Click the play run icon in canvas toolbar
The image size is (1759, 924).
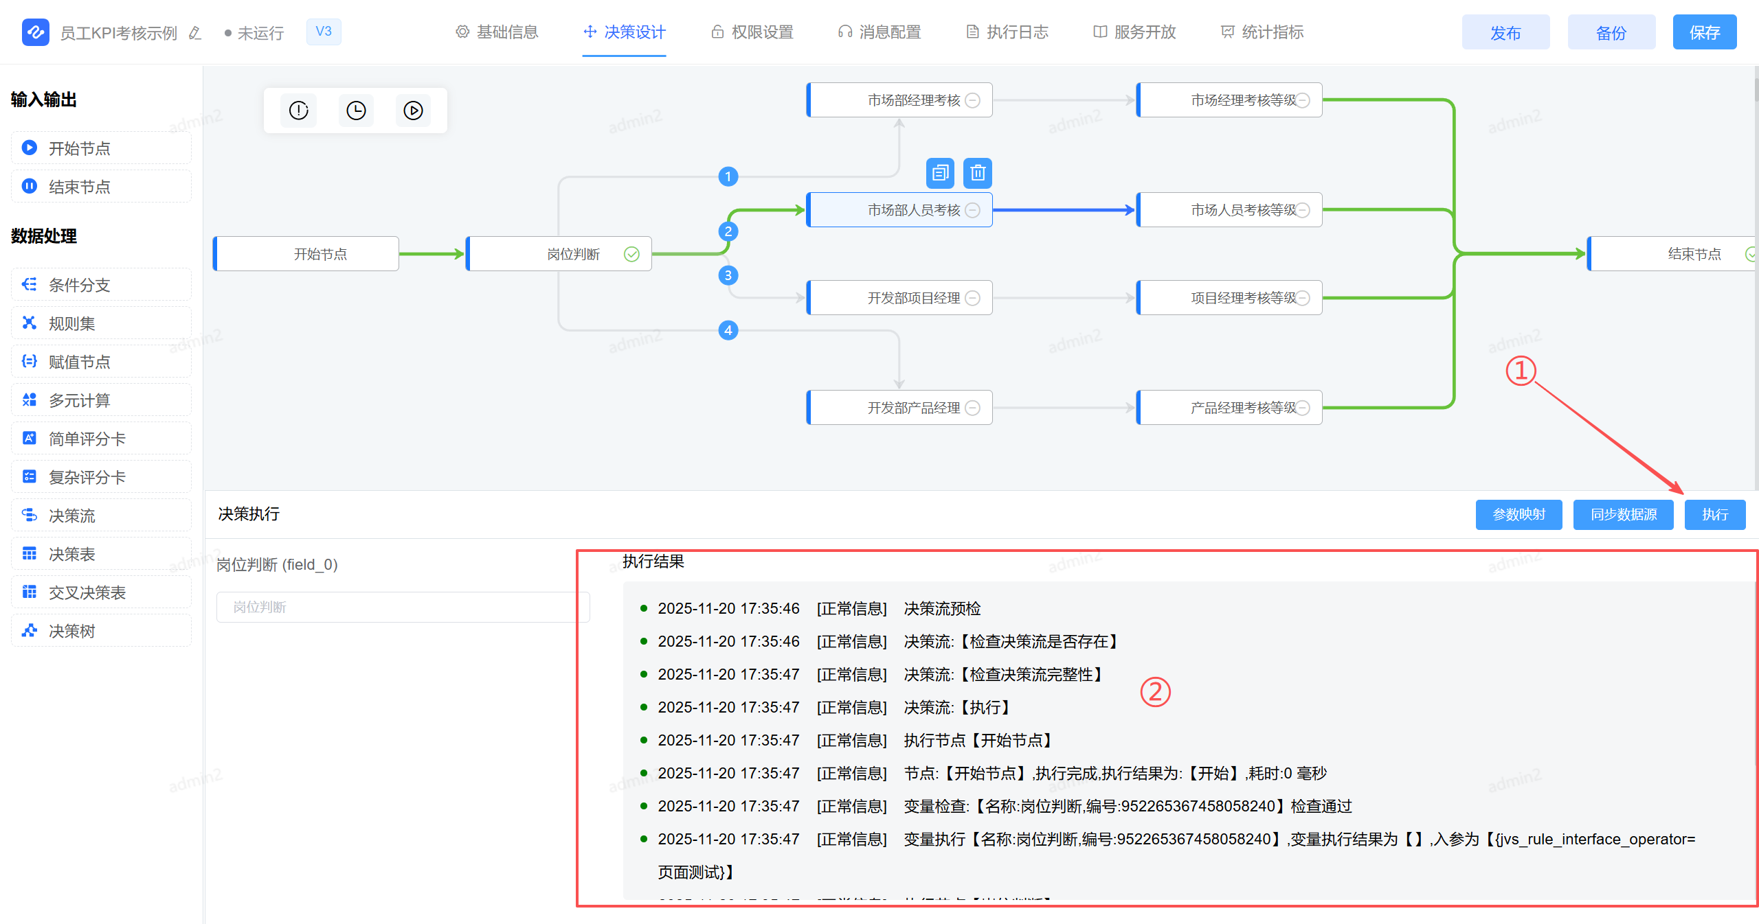pos(413,111)
